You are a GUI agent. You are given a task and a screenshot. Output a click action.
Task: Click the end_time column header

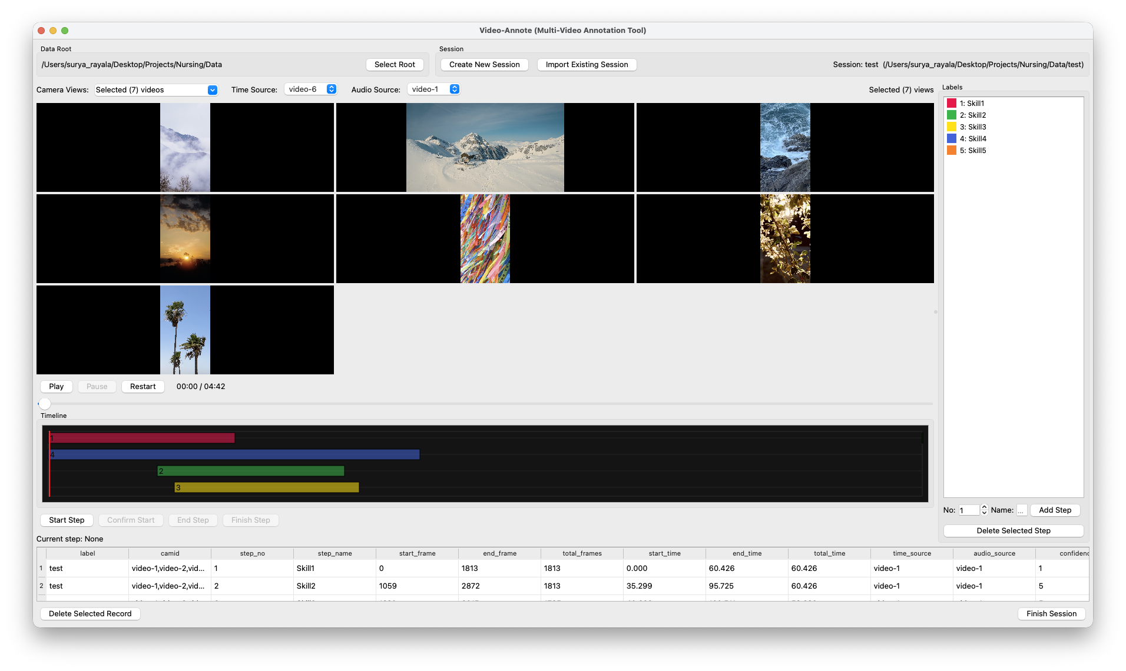click(747, 553)
